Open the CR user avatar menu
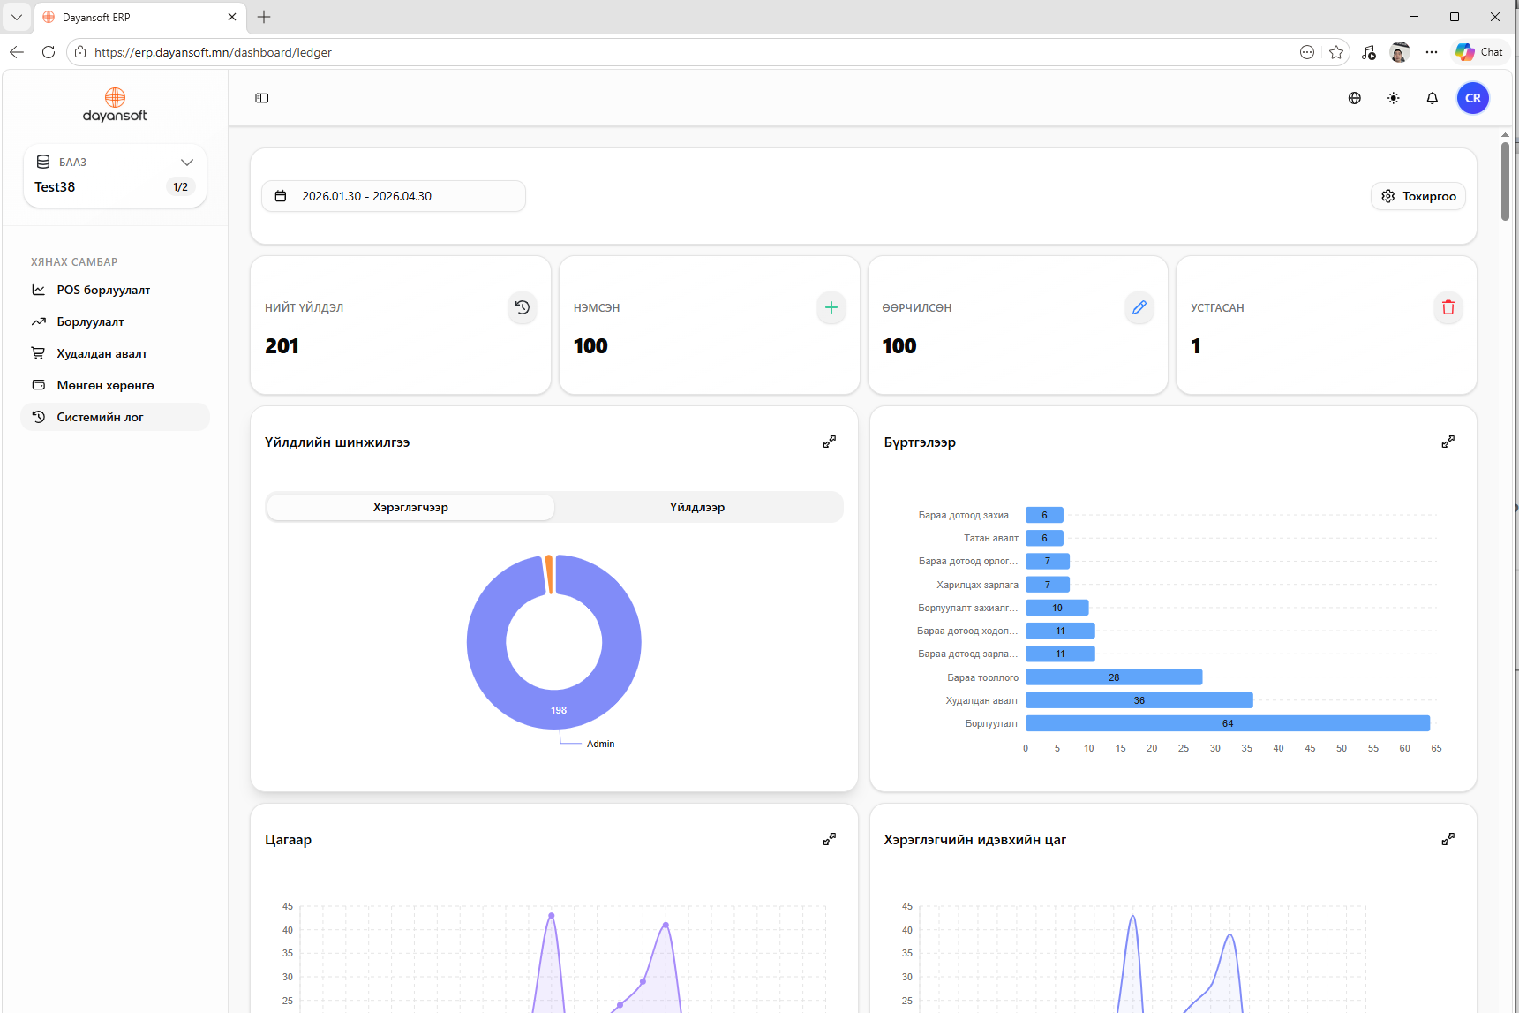Viewport: 1519px width, 1013px height. click(1473, 98)
